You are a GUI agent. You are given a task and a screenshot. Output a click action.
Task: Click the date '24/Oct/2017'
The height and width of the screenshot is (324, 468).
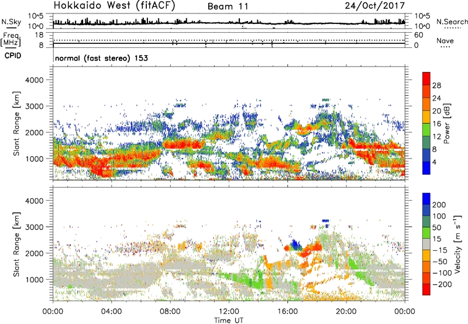point(375,6)
